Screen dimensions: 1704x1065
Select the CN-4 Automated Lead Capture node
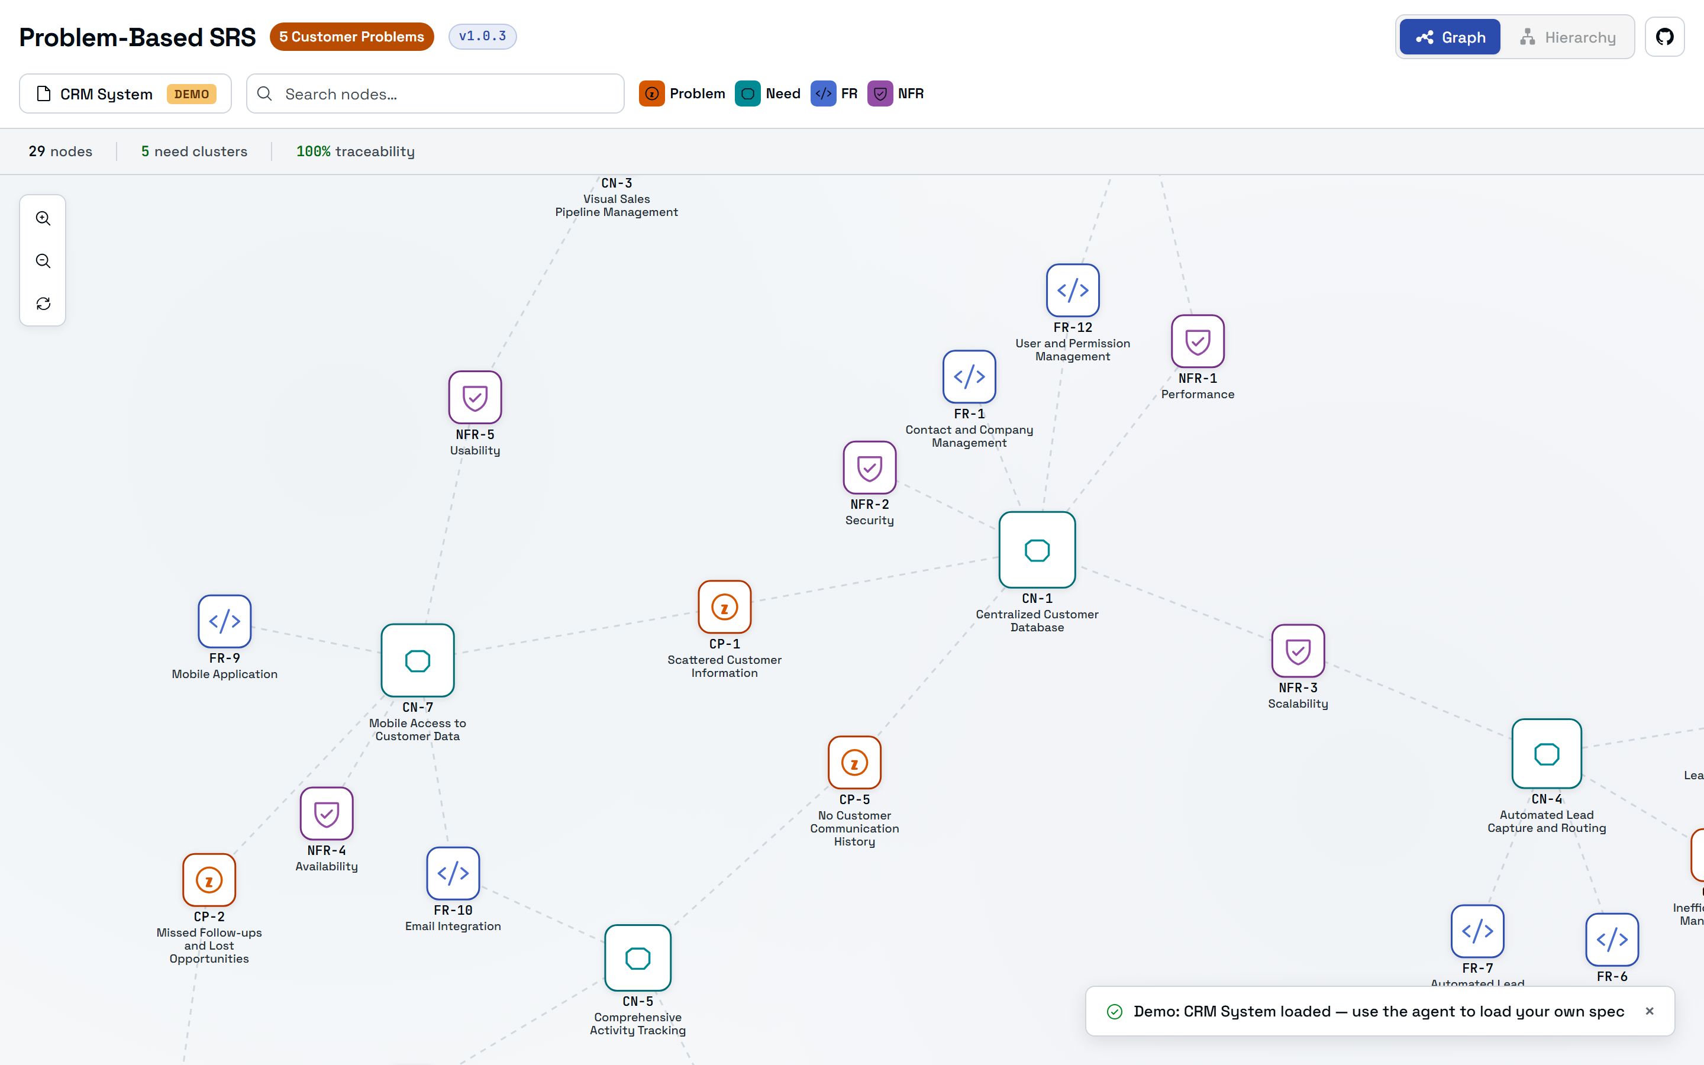(x=1546, y=754)
